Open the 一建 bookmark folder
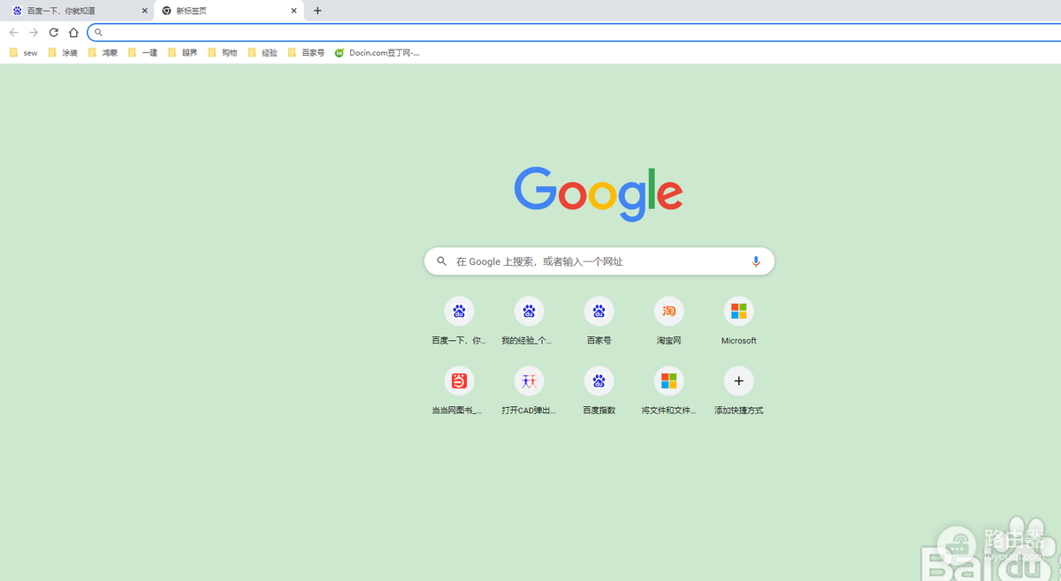Viewport: 1061px width, 581px height. (x=142, y=53)
